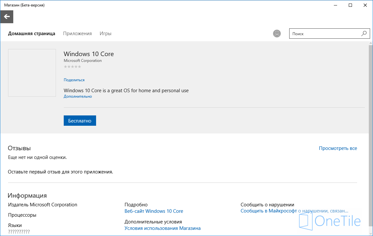Click the Магазин (Бета-версия) window title
Image resolution: width=373 pixels, height=236 pixels.
[24, 5]
